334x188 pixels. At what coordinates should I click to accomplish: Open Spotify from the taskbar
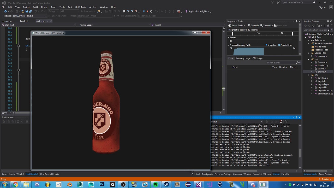(156, 185)
